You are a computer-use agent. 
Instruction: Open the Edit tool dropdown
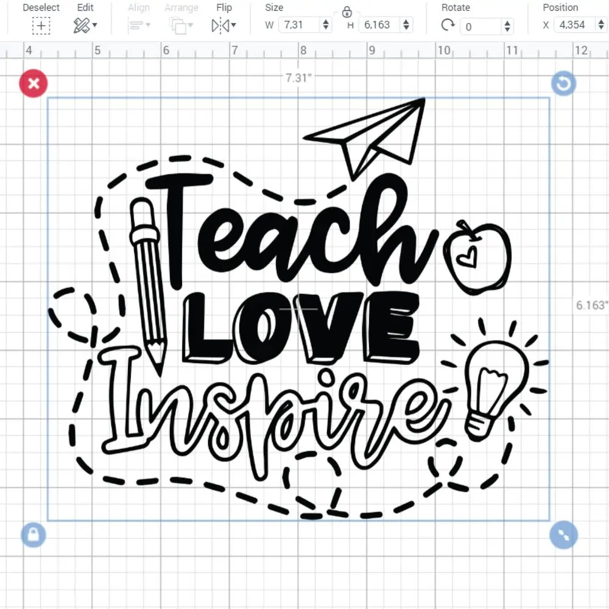(x=95, y=25)
